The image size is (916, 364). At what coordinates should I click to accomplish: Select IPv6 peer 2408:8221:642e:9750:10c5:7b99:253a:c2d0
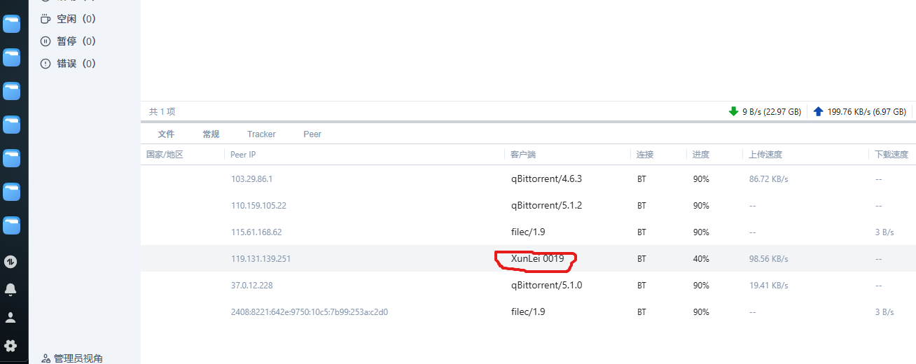[310, 312]
